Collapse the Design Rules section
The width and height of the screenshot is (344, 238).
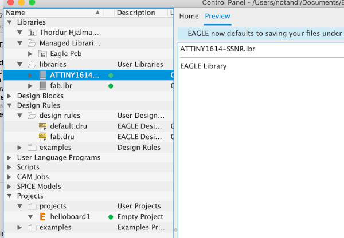(9, 105)
